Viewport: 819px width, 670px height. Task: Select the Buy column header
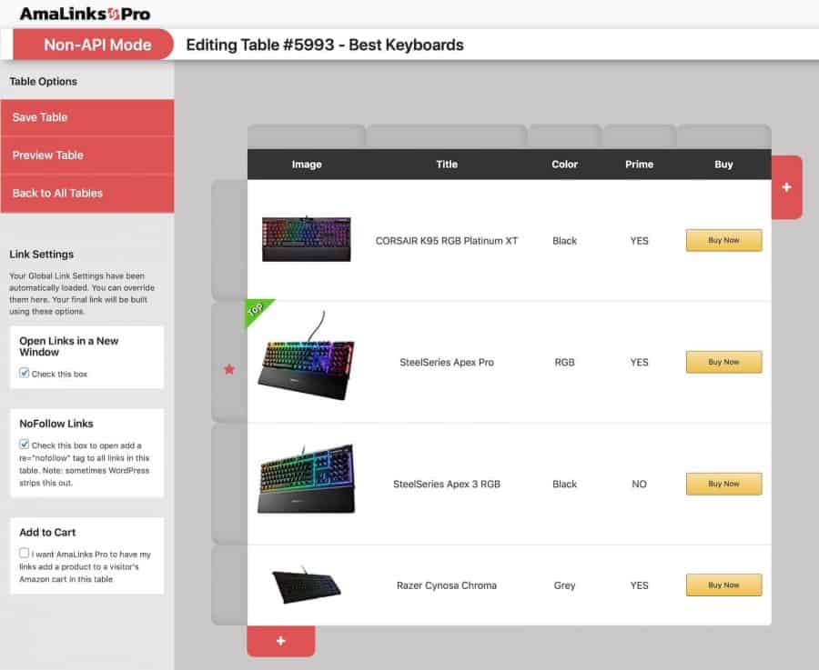tap(723, 165)
